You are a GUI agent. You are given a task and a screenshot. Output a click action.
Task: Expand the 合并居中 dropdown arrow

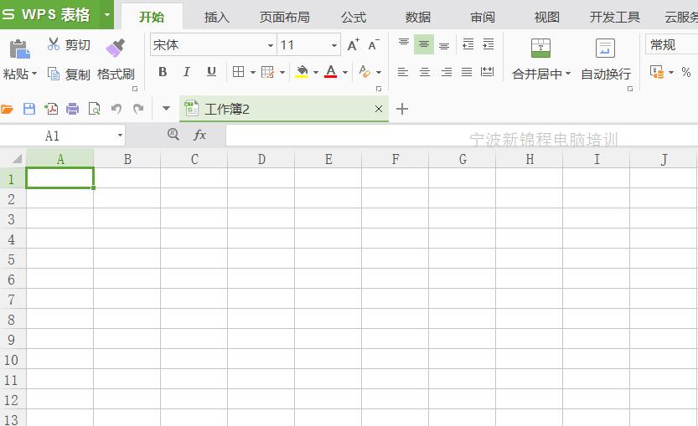[x=568, y=74]
